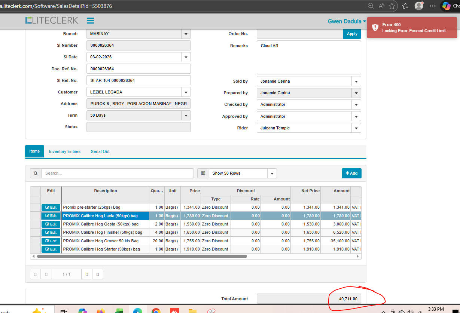Switch to the Inventory Entries tab
460x313 pixels.
tap(65, 151)
